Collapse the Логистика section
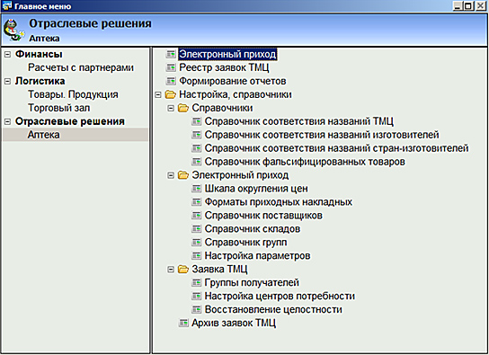This screenshot has height=355, width=489. [7, 82]
